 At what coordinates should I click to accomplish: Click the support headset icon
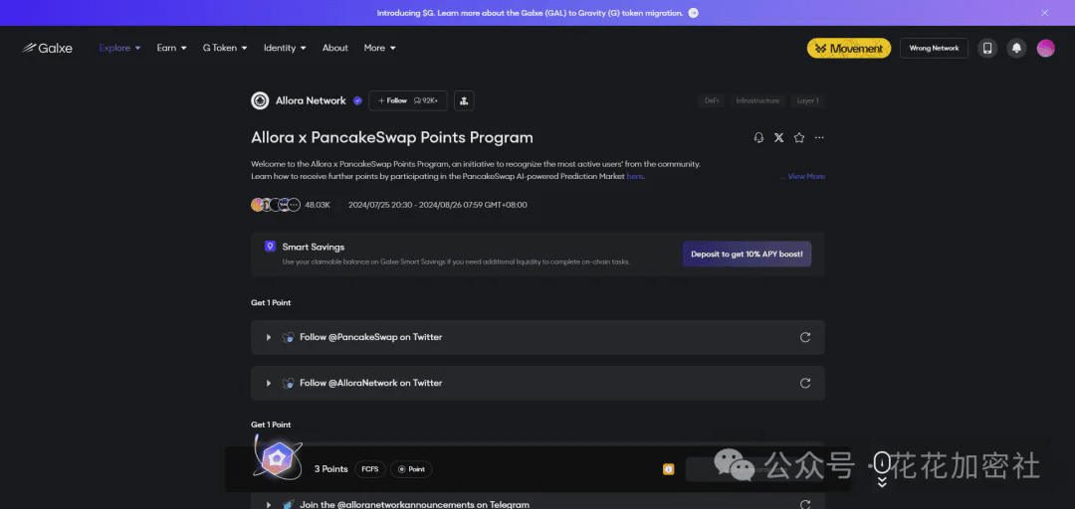tap(758, 138)
